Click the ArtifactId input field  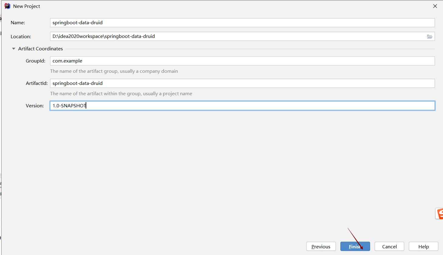(x=242, y=83)
